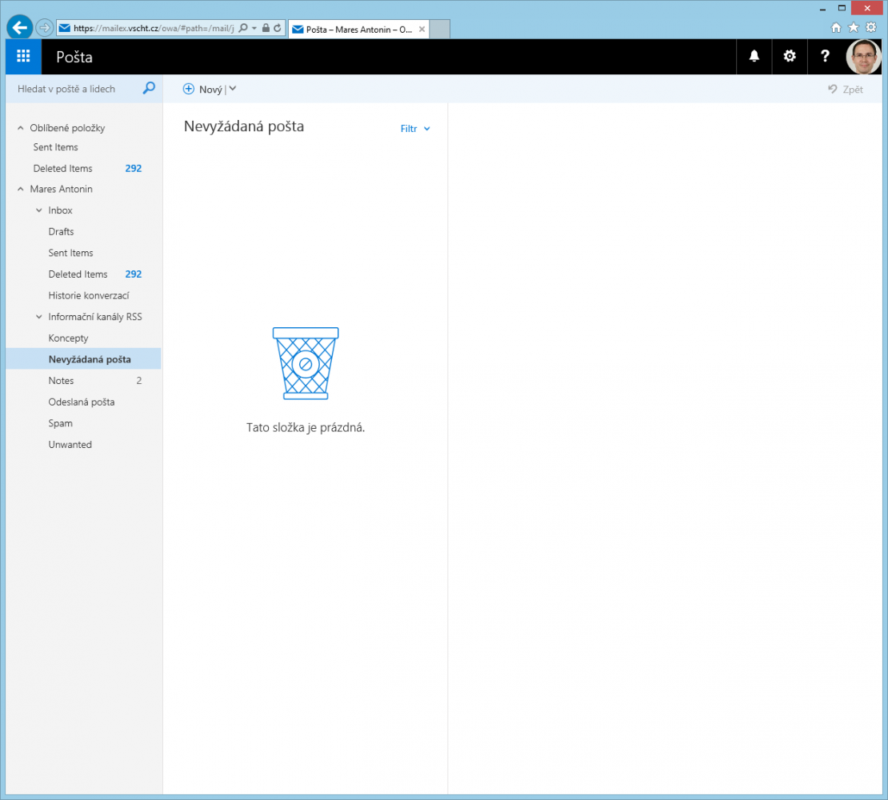Open the settings gear in Pošta header
Viewport: 888px width, 800px height.
790,56
